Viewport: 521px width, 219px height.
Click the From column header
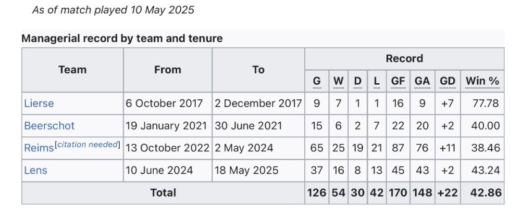click(167, 70)
